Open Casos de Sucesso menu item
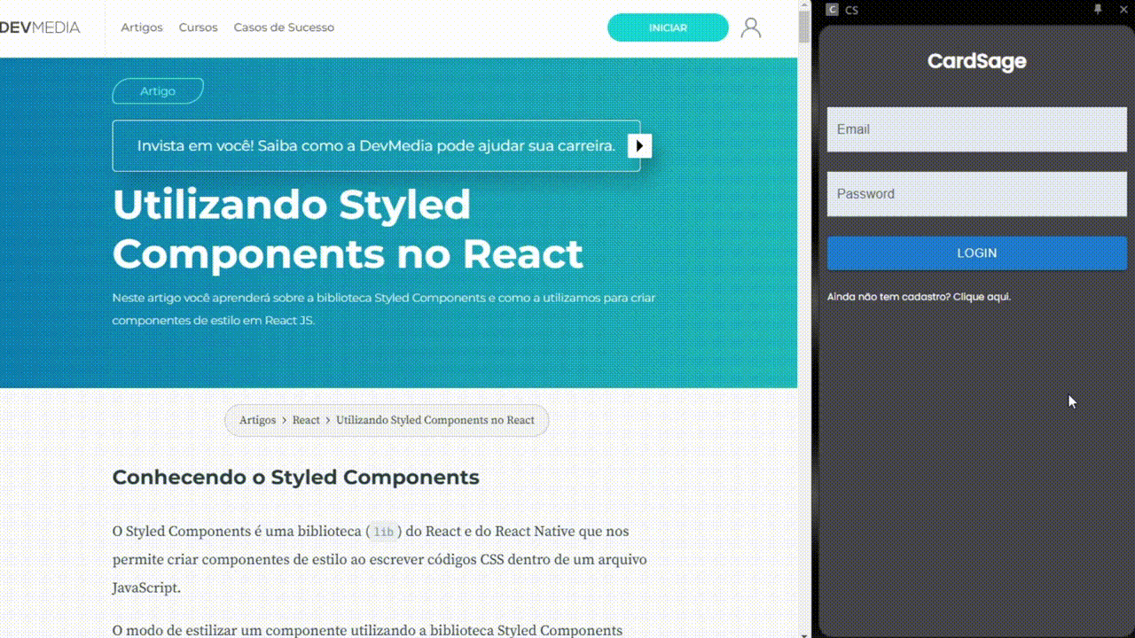The image size is (1135, 638). pyautogui.click(x=284, y=27)
